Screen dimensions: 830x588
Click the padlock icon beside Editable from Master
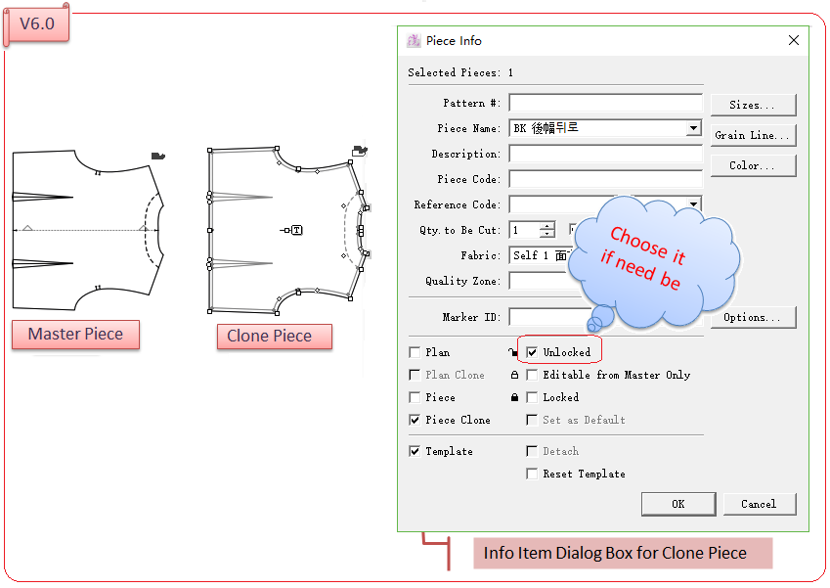pos(514,375)
